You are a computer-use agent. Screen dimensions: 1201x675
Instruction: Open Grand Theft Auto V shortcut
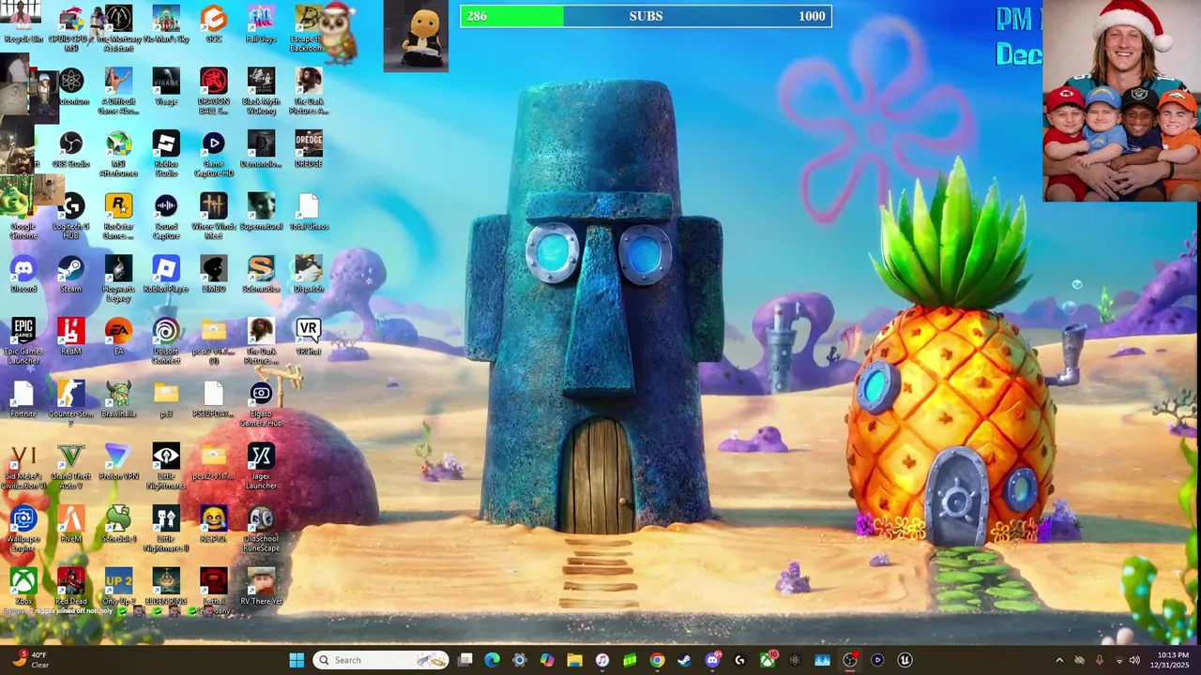(70, 467)
